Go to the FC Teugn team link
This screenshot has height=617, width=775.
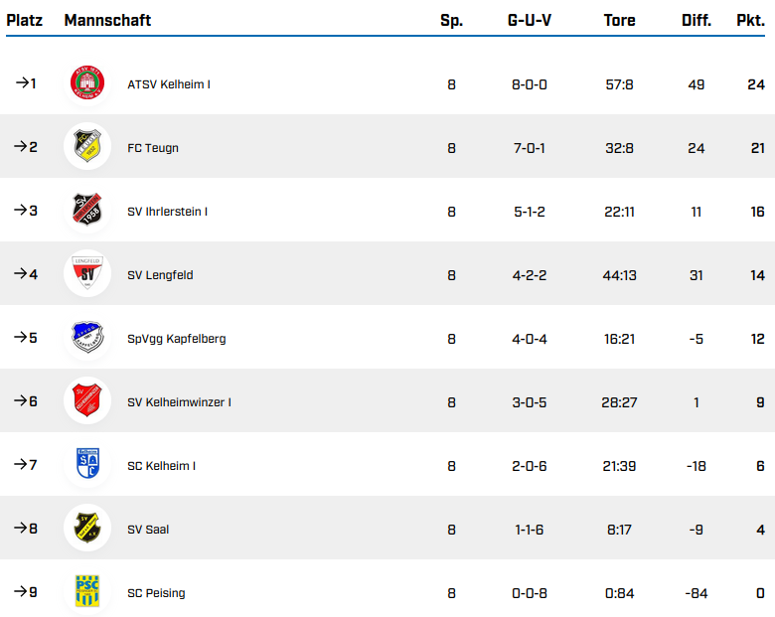pyautogui.click(x=153, y=148)
